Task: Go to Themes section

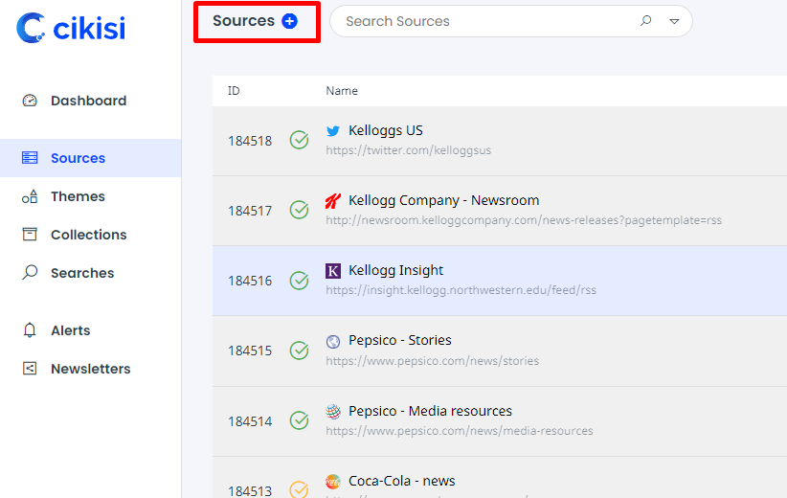Action: tap(78, 196)
